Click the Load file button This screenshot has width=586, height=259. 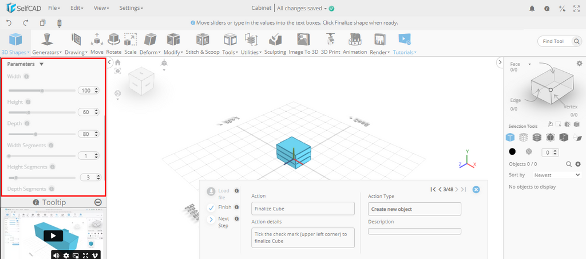[212, 191]
